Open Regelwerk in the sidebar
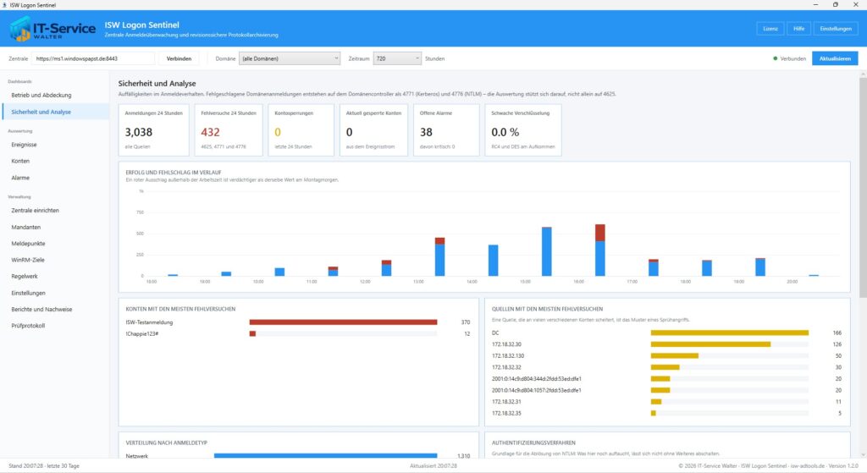Image resolution: width=867 pixels, height=473 pixels. [55, 277]
